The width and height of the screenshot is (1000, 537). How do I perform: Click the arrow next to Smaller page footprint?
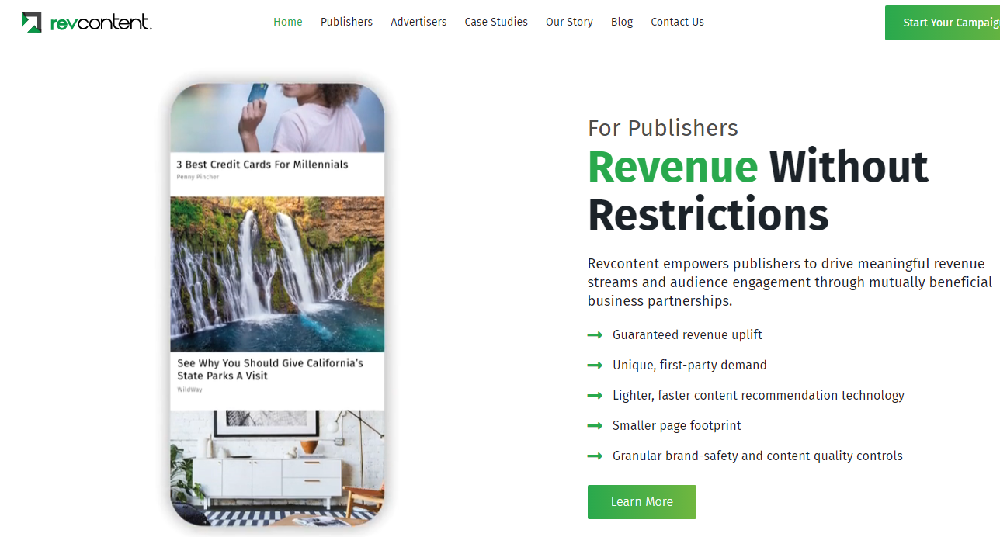[x=595, y=426]
